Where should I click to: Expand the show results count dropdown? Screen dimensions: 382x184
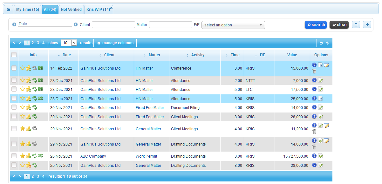pyautogui.click(x=69, y=43)
